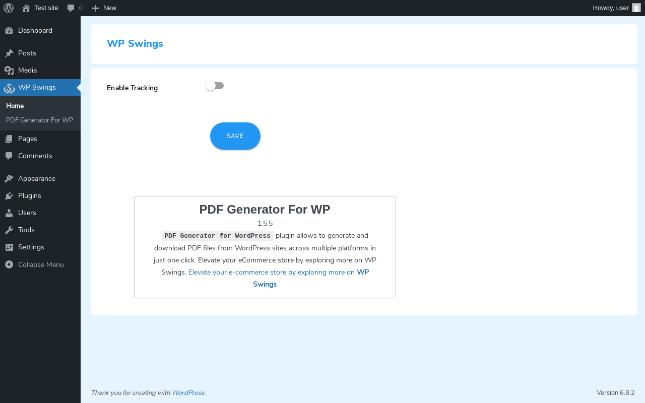Click the WordPress logo icon
645x403 pixels.
[9, 8]
